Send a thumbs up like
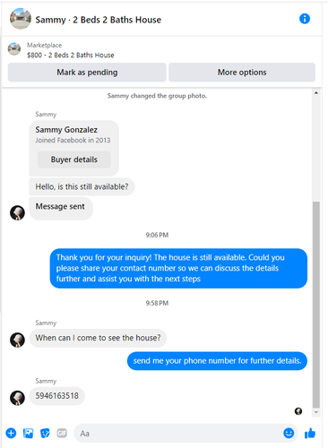Image resolution: width=328 pixels, height=448 pixels. [310, 433]
